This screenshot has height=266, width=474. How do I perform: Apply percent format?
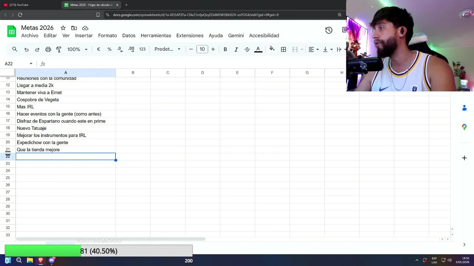tap(109, 49)
